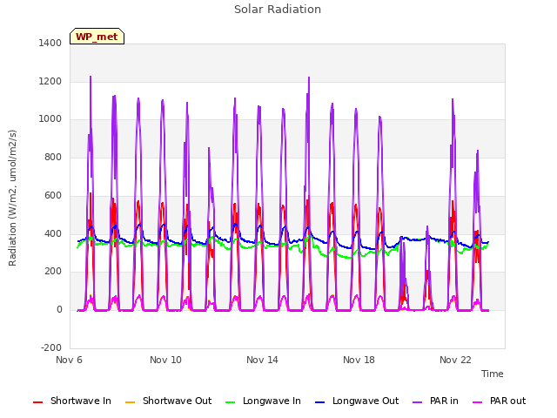Toggle the PAR in legend entry

[435, 401]
